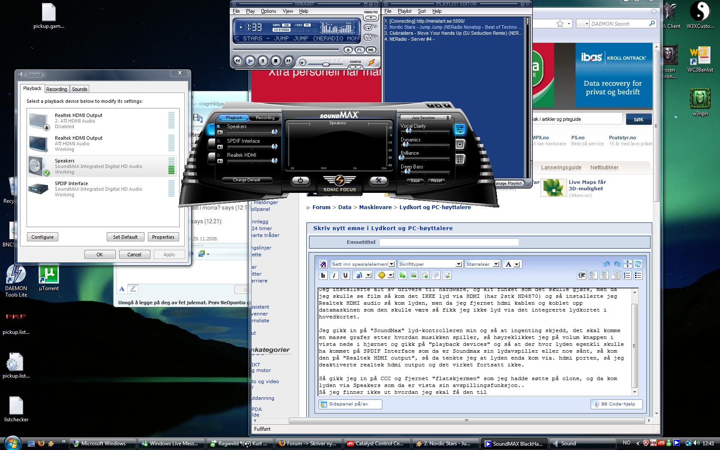Select playlist entry Clubraiders - Move Your Hands Up
The width and height of the screenshot is (720, 450).
point(453,33)
